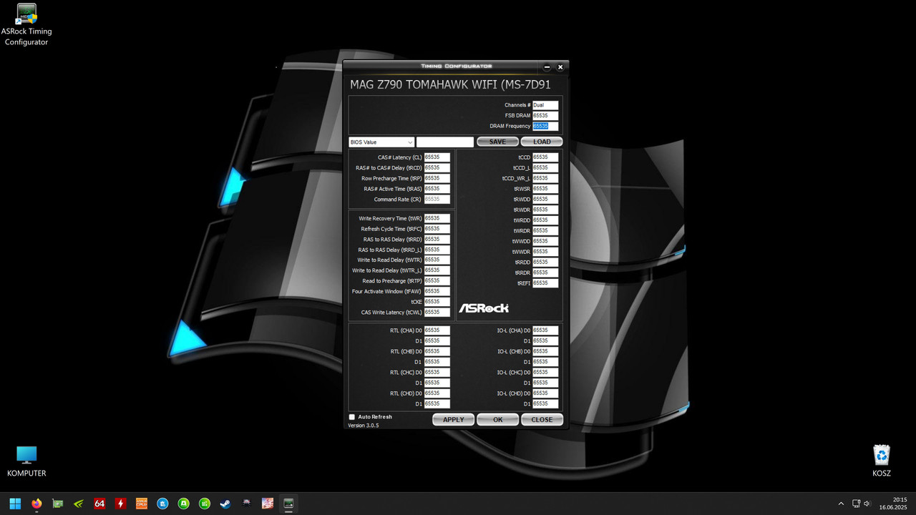Click the Read to Precharge (tRTP) field
Image resolution: width=916 pixels, height=515 pixels.
click(x=437, y=281)
